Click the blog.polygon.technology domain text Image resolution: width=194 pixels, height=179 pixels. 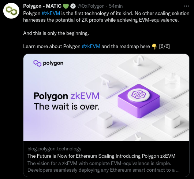55,149
